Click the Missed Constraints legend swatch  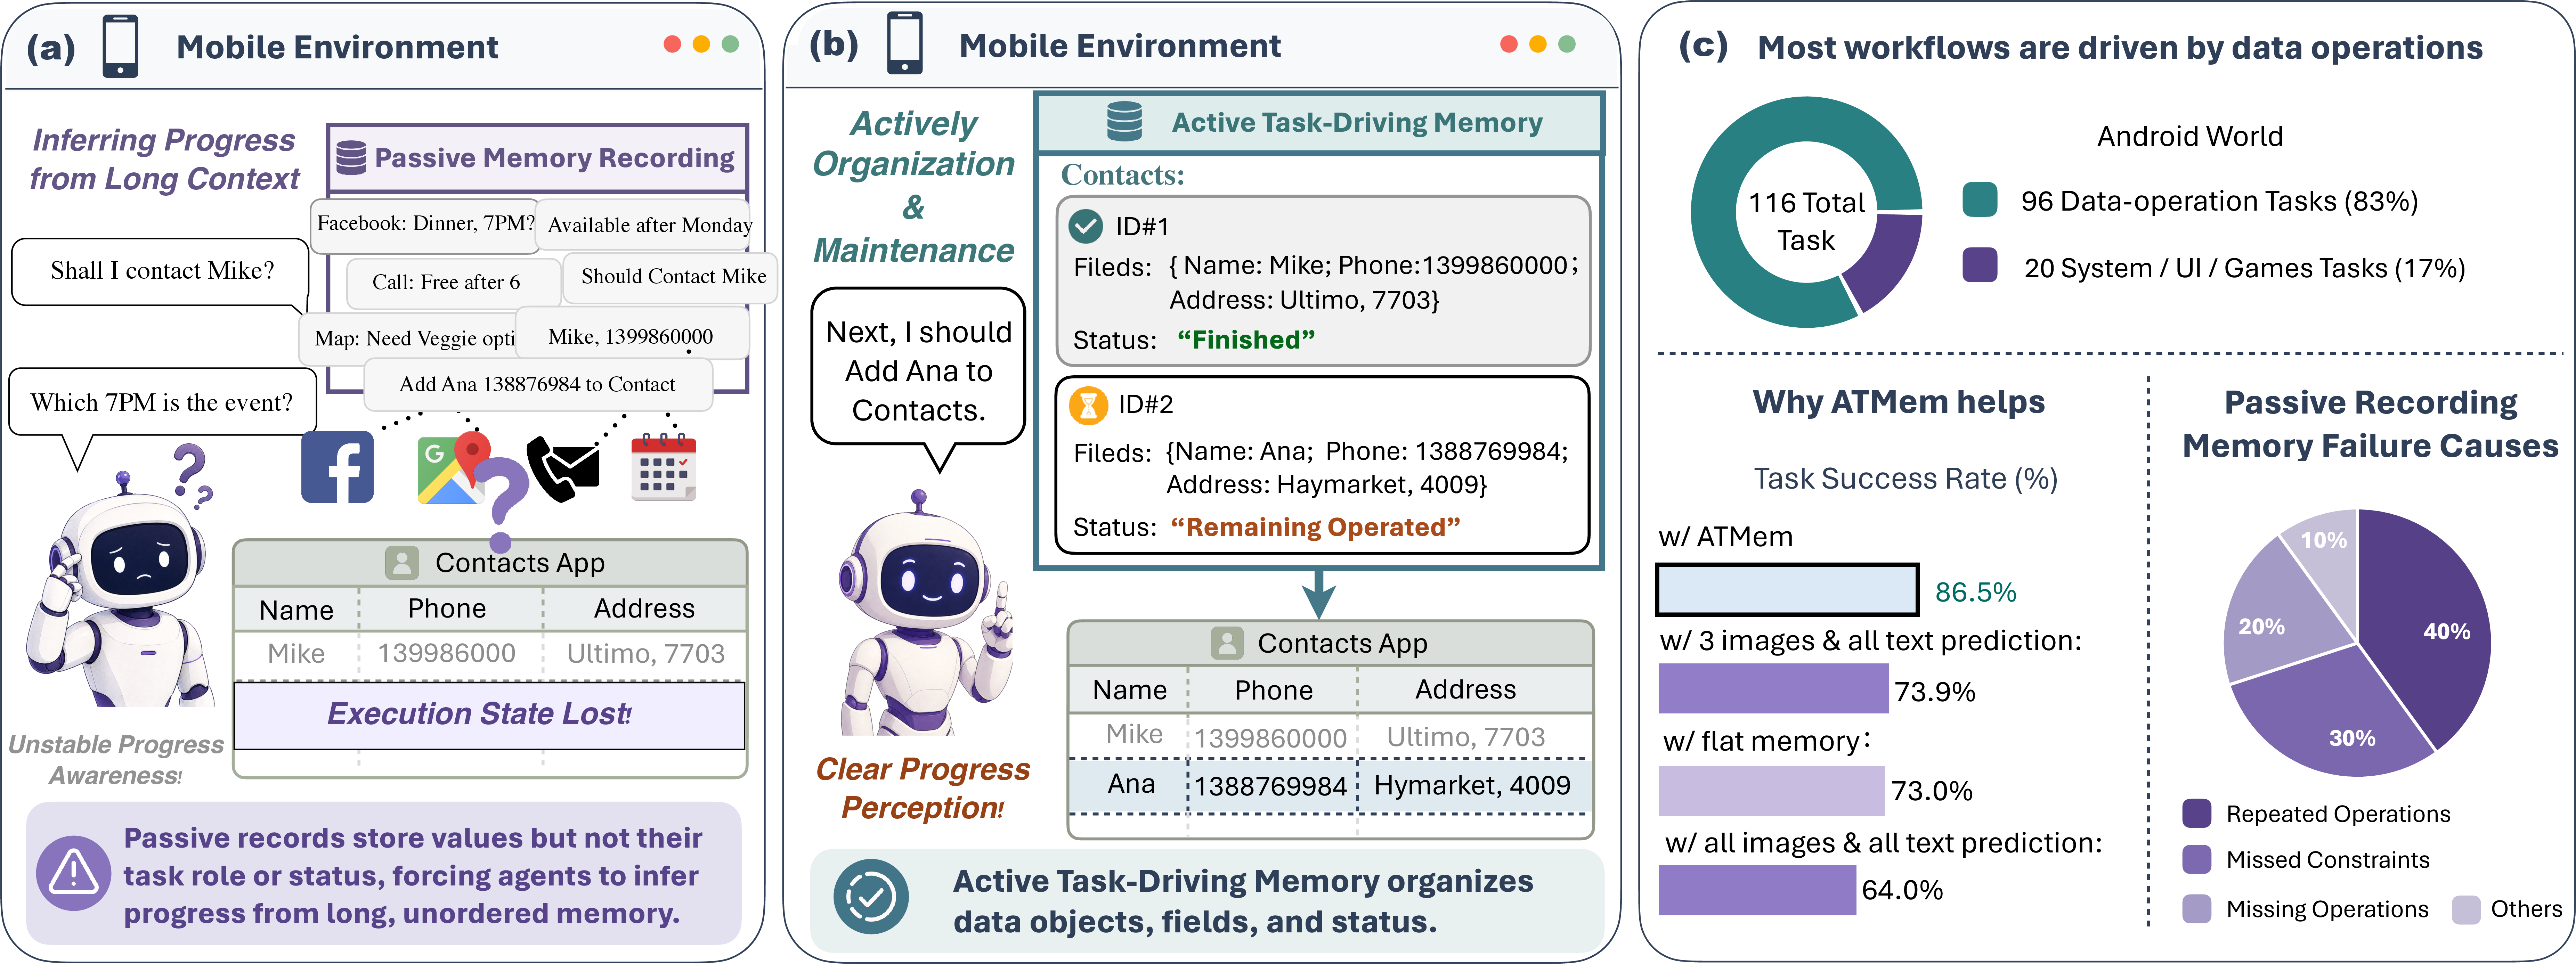pyautogui.click(x=2197, y=859)
